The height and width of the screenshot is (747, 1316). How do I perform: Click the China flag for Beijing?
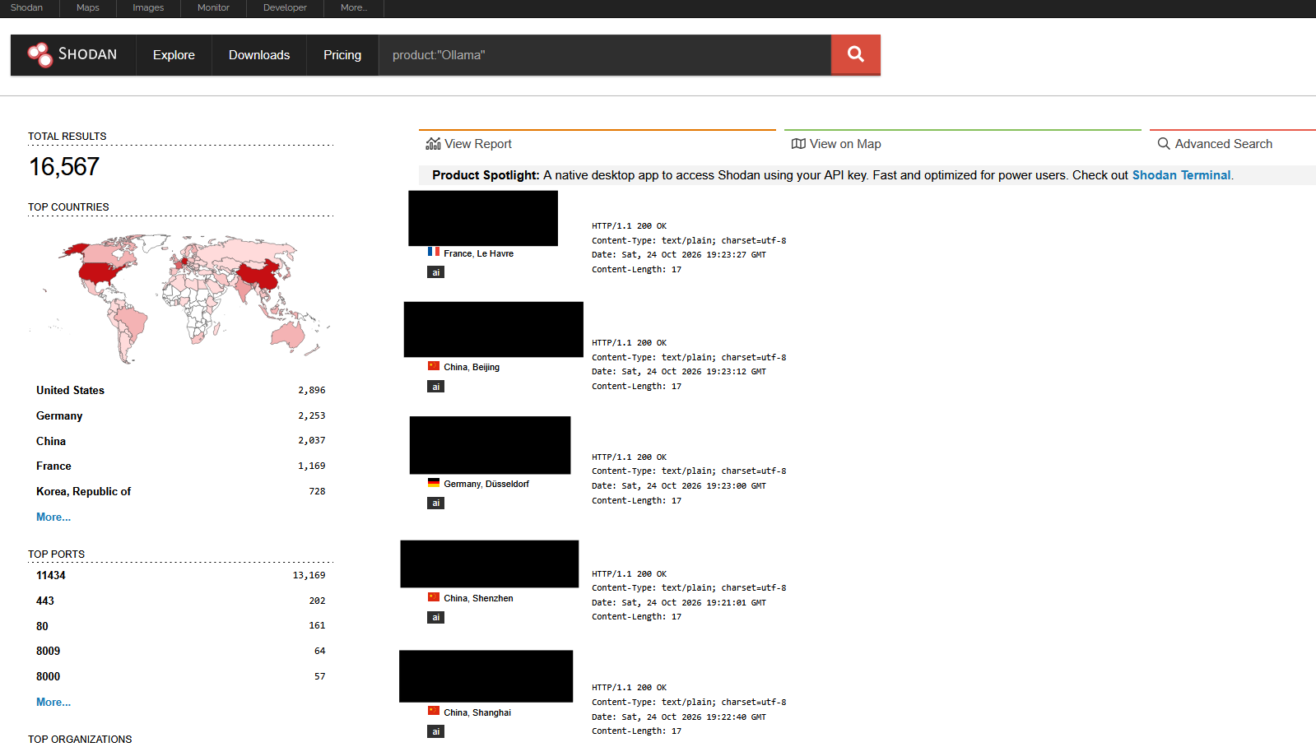coord(434,366)
